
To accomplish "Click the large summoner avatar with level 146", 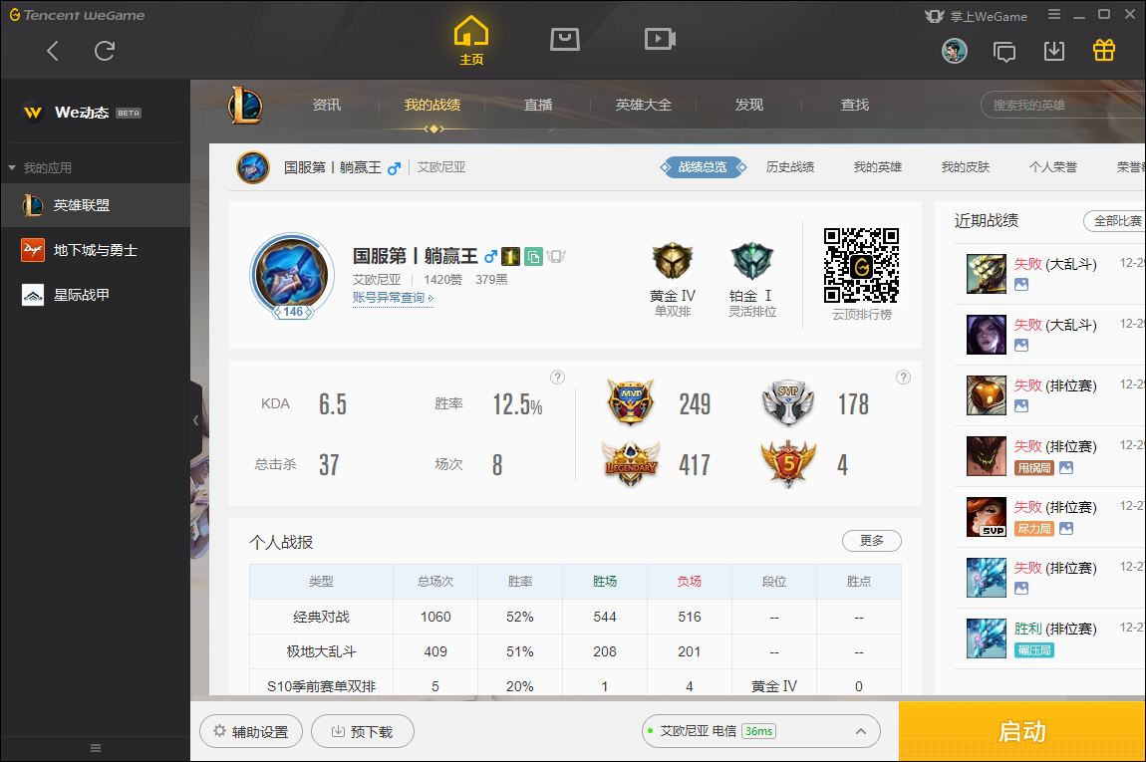I will (x=292, y=276).
